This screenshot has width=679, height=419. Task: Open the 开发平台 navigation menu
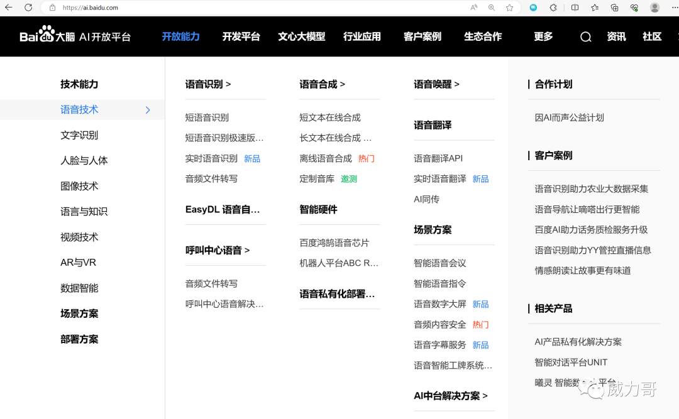(x=241, y=37)
